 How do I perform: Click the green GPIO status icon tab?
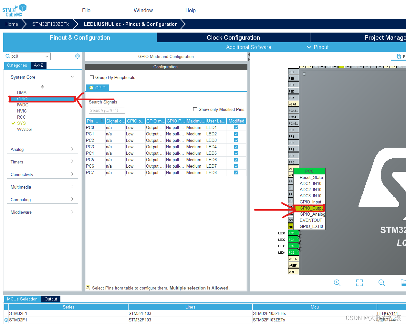click(98, 88)
